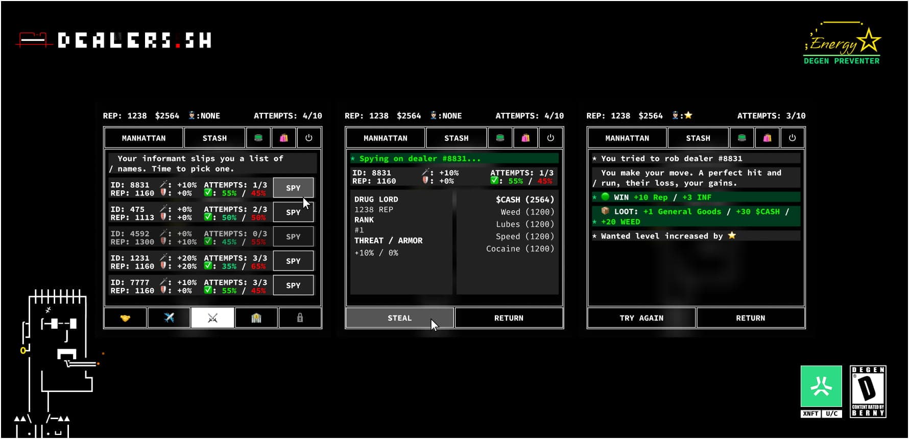This screenshot has height=439, width=909.
Task: Click 'ID: 4592' text in dealer list
Action: click(130, 234)
